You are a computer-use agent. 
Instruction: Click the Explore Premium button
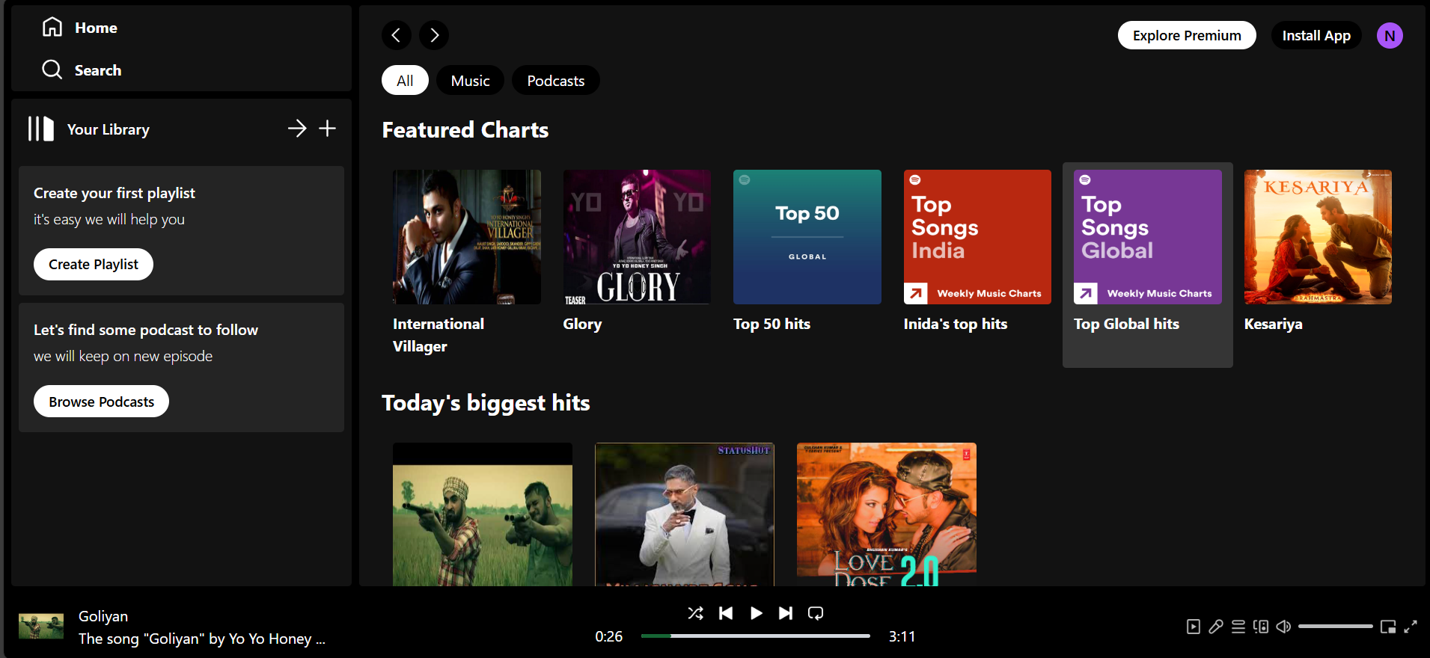(1186, 35)
